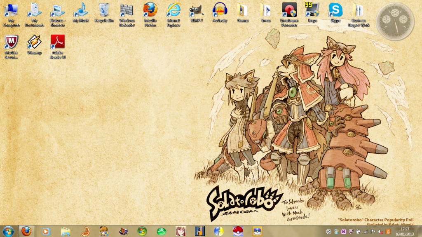Click the green Windows orb taskbar icon

click(x=142, y=231)
